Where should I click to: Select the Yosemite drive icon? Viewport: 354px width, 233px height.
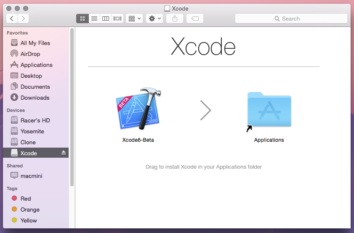(14, 131)
